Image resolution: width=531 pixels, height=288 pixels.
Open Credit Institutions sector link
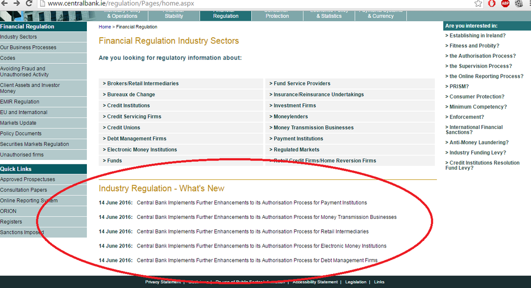(181, 106)
